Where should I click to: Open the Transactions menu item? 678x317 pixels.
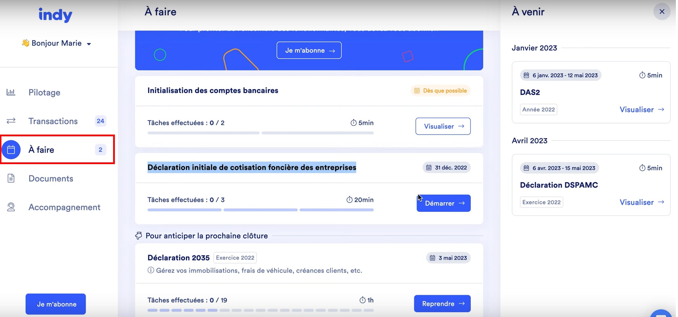tap(53, 121)
